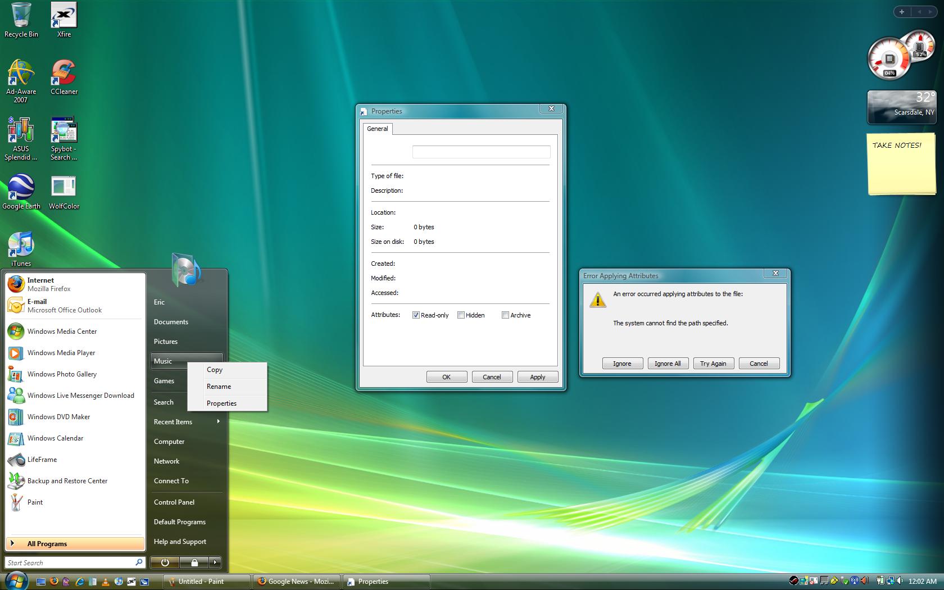Click Ignore All in error dialog

point(668,364)
